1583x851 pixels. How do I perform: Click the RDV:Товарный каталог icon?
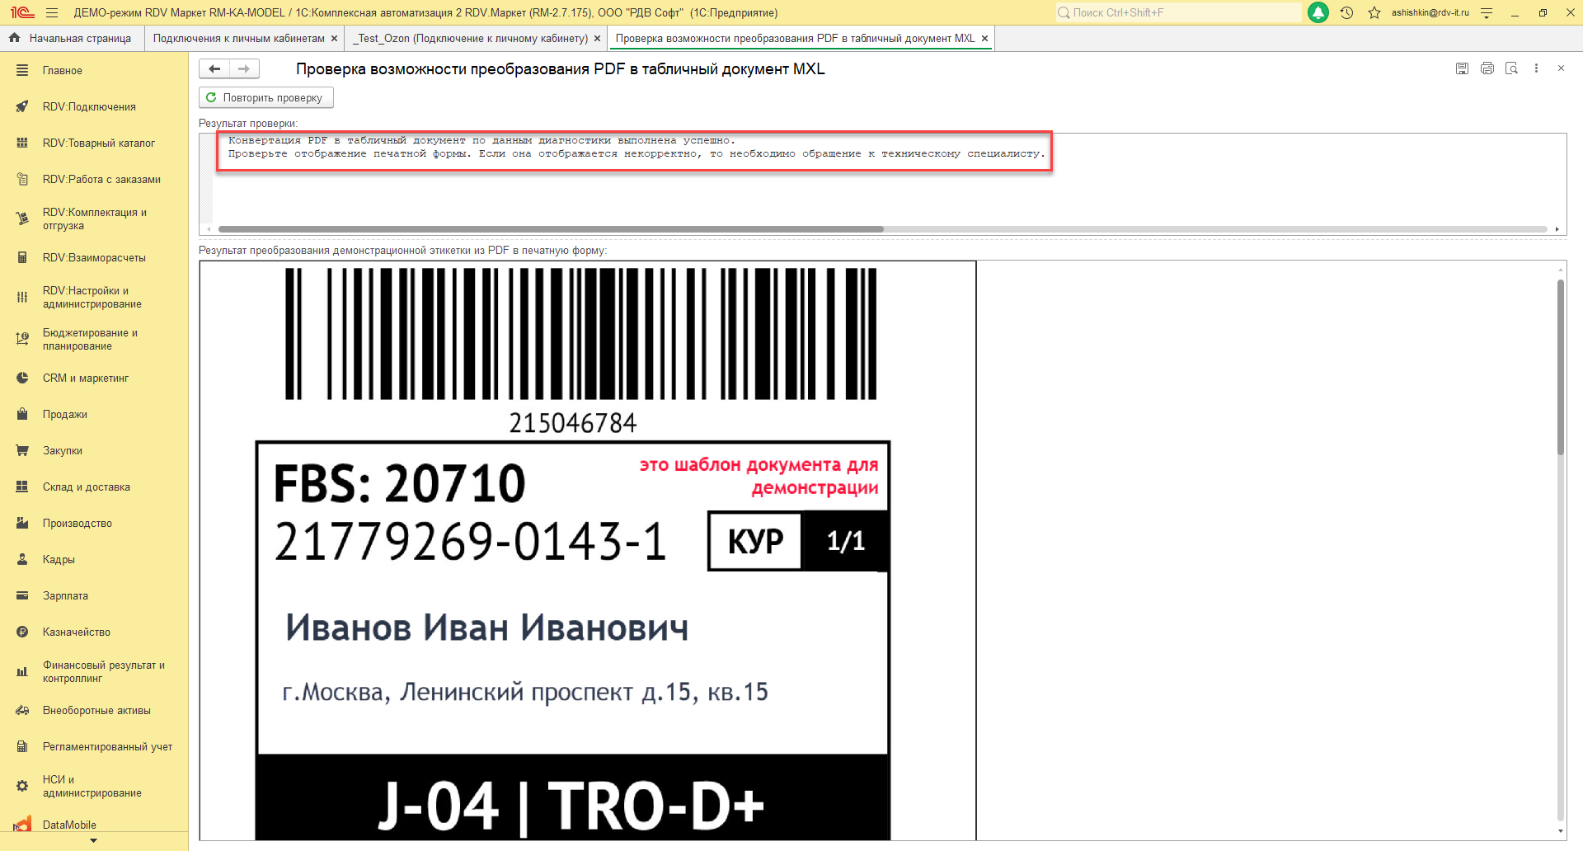[x=22, y=143]
